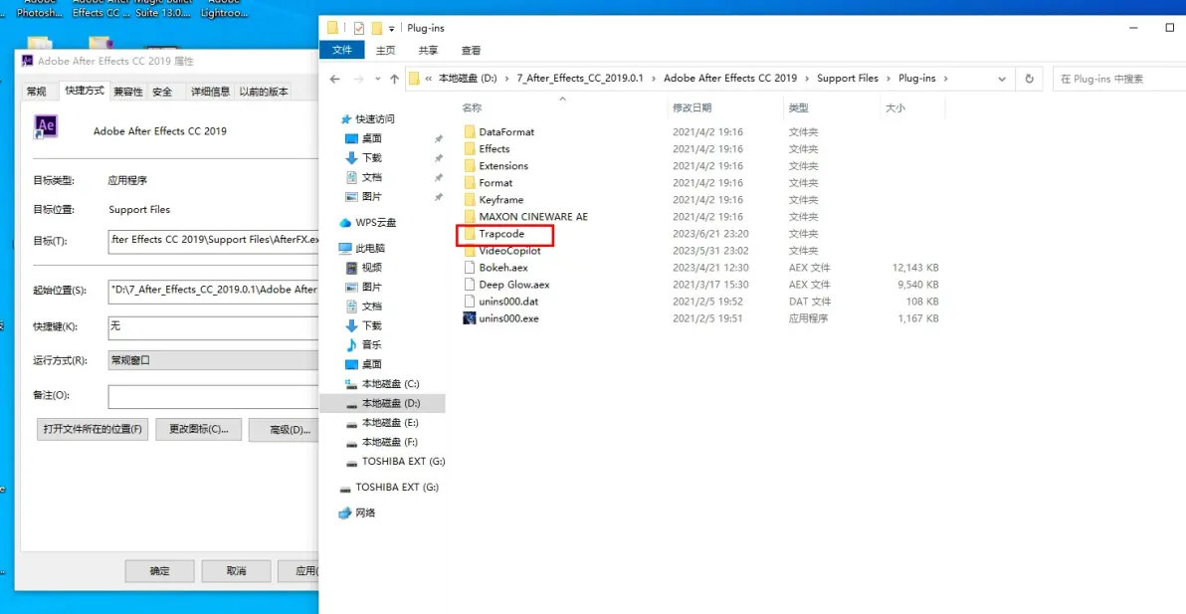Switch to 以前的版本 tab

tap(264, 92)
